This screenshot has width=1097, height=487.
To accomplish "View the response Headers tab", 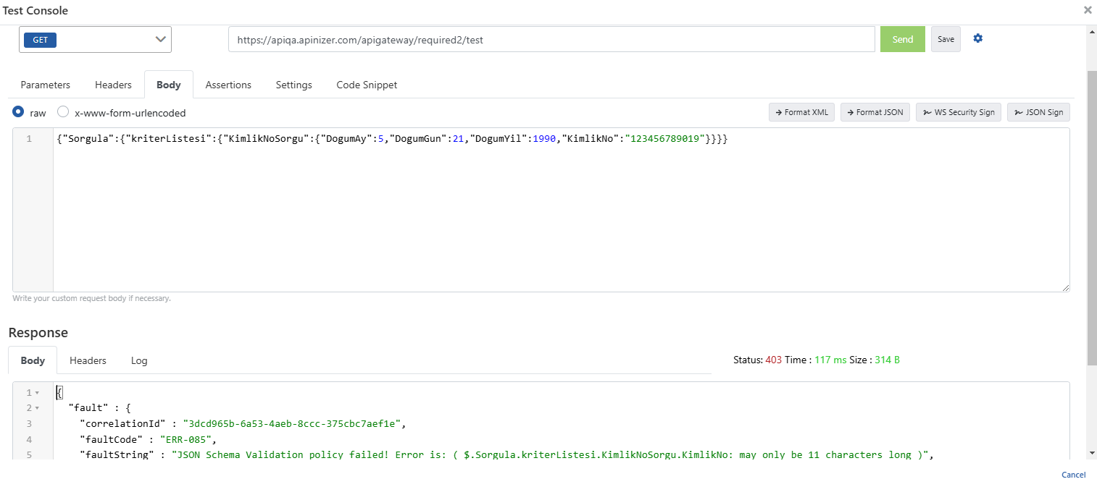I will (88, 360).
